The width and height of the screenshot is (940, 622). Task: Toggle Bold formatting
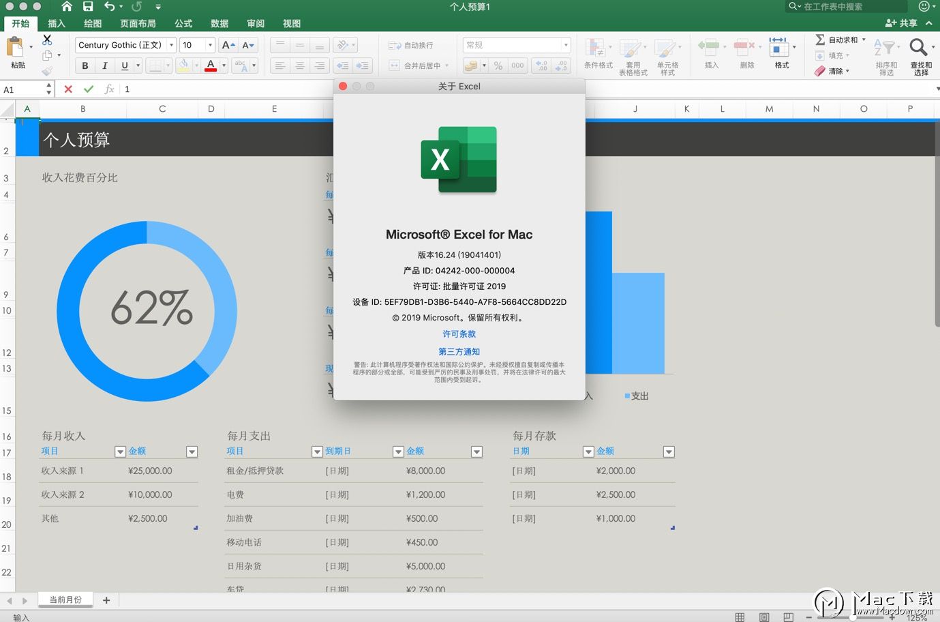point(85,65)
